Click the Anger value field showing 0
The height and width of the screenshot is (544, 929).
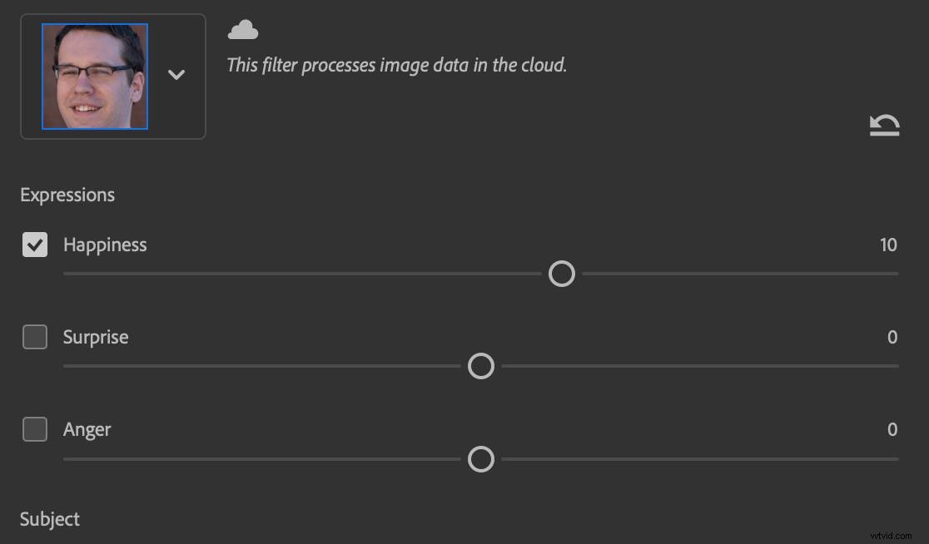coord(892,429)
